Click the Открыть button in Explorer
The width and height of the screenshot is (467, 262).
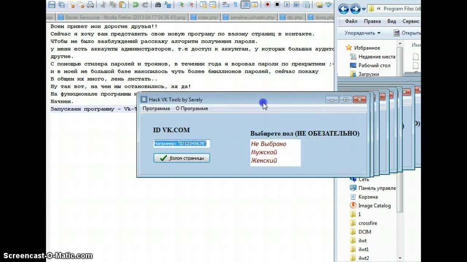point(408,33)
